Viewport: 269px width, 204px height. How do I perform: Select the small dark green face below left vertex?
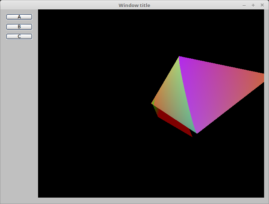[155, 111]
